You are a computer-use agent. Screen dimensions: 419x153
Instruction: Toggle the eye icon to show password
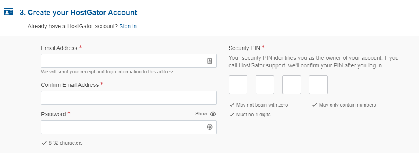[x=213, y=114]
